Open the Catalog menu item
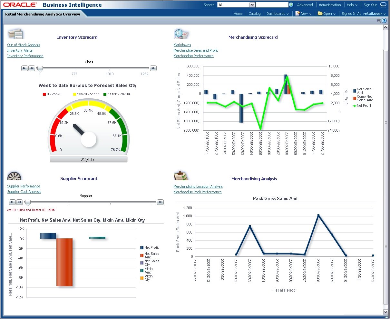Image resolution: width=390 pixels, height=320 pixels. coord(255,14)
